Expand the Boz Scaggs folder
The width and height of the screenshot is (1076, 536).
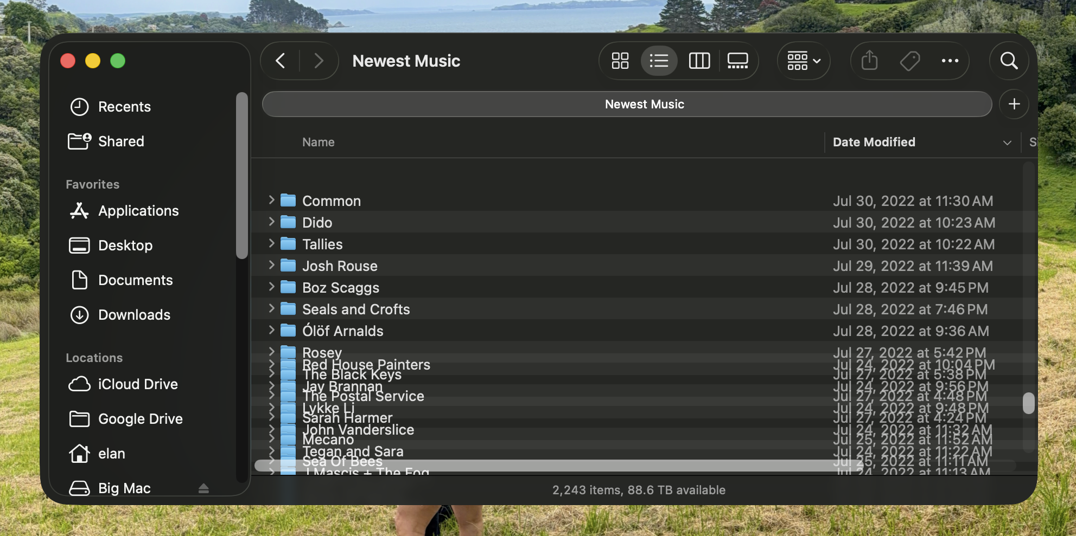tap(271, 287)
